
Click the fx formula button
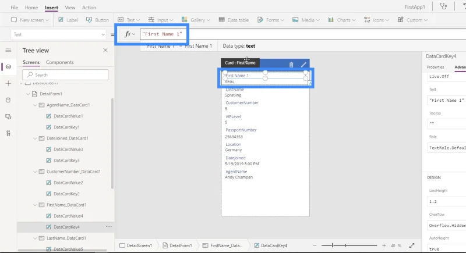(129, 34)
